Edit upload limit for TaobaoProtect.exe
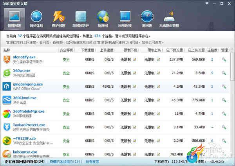The width and height of the screenshot is (235, 166). (158, 127)
